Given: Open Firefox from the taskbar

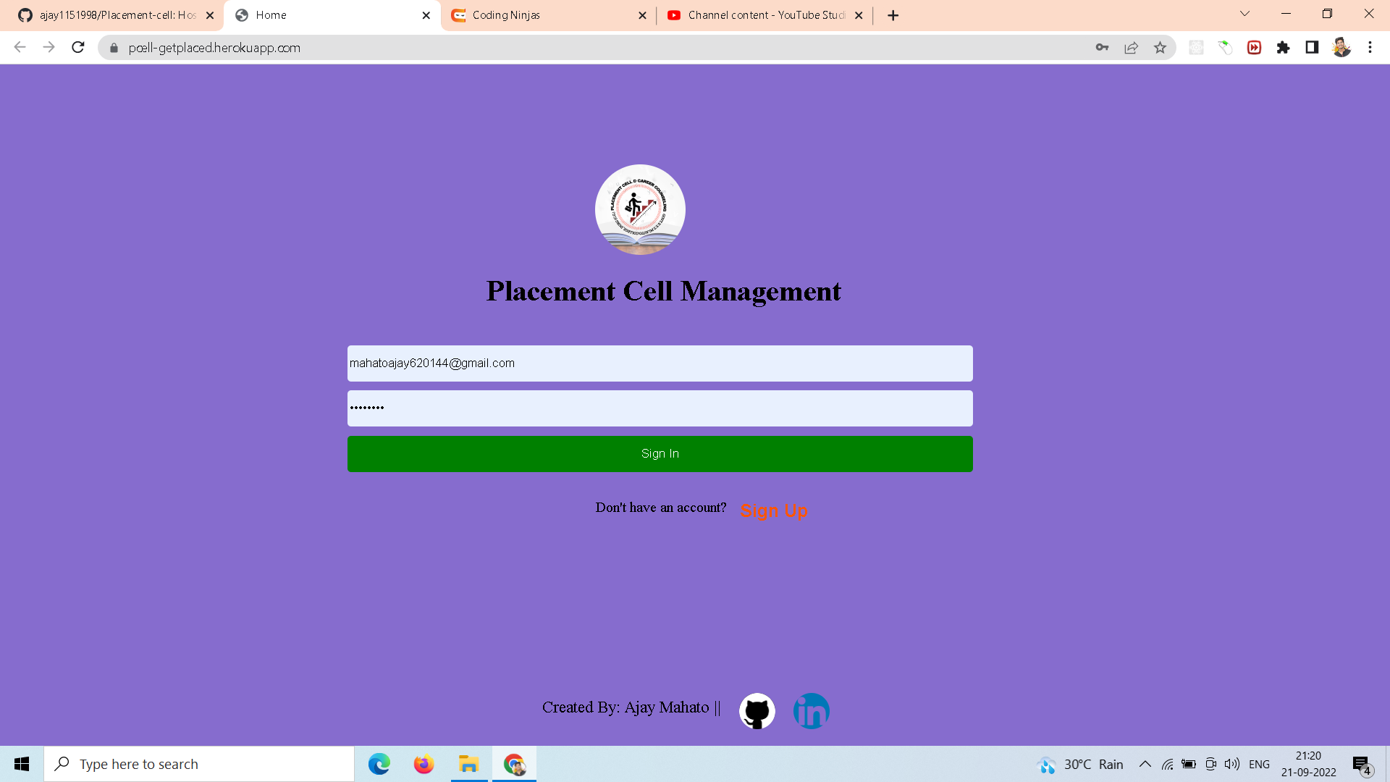Looking at the screenshot, I should tap(424, 764).
